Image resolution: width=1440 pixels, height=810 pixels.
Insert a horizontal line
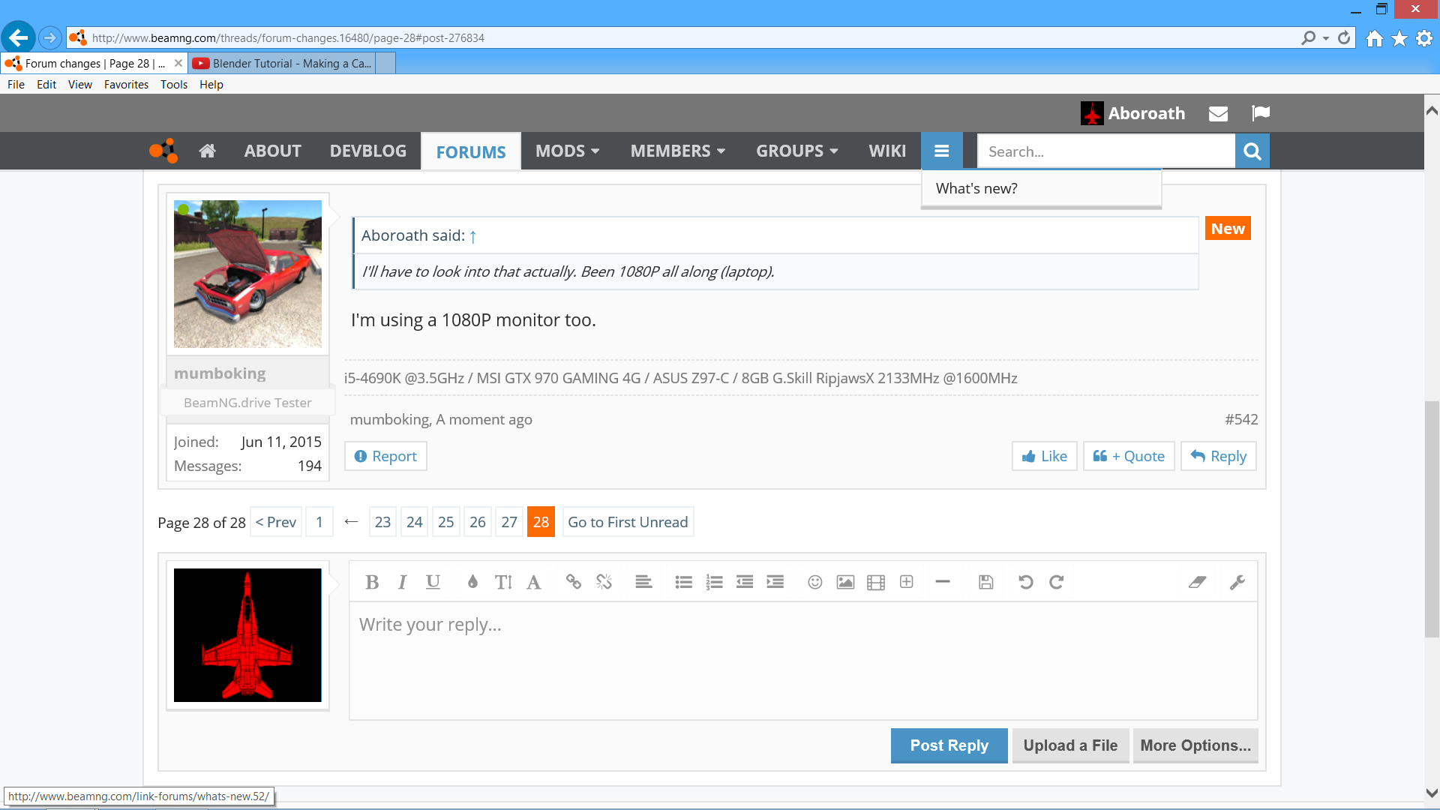tap(943, 582)
